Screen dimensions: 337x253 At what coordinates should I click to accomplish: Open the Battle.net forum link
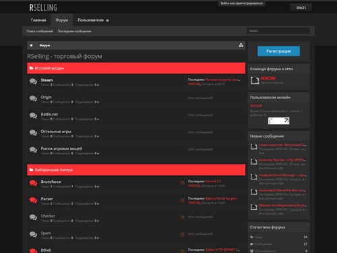point(49,114)
